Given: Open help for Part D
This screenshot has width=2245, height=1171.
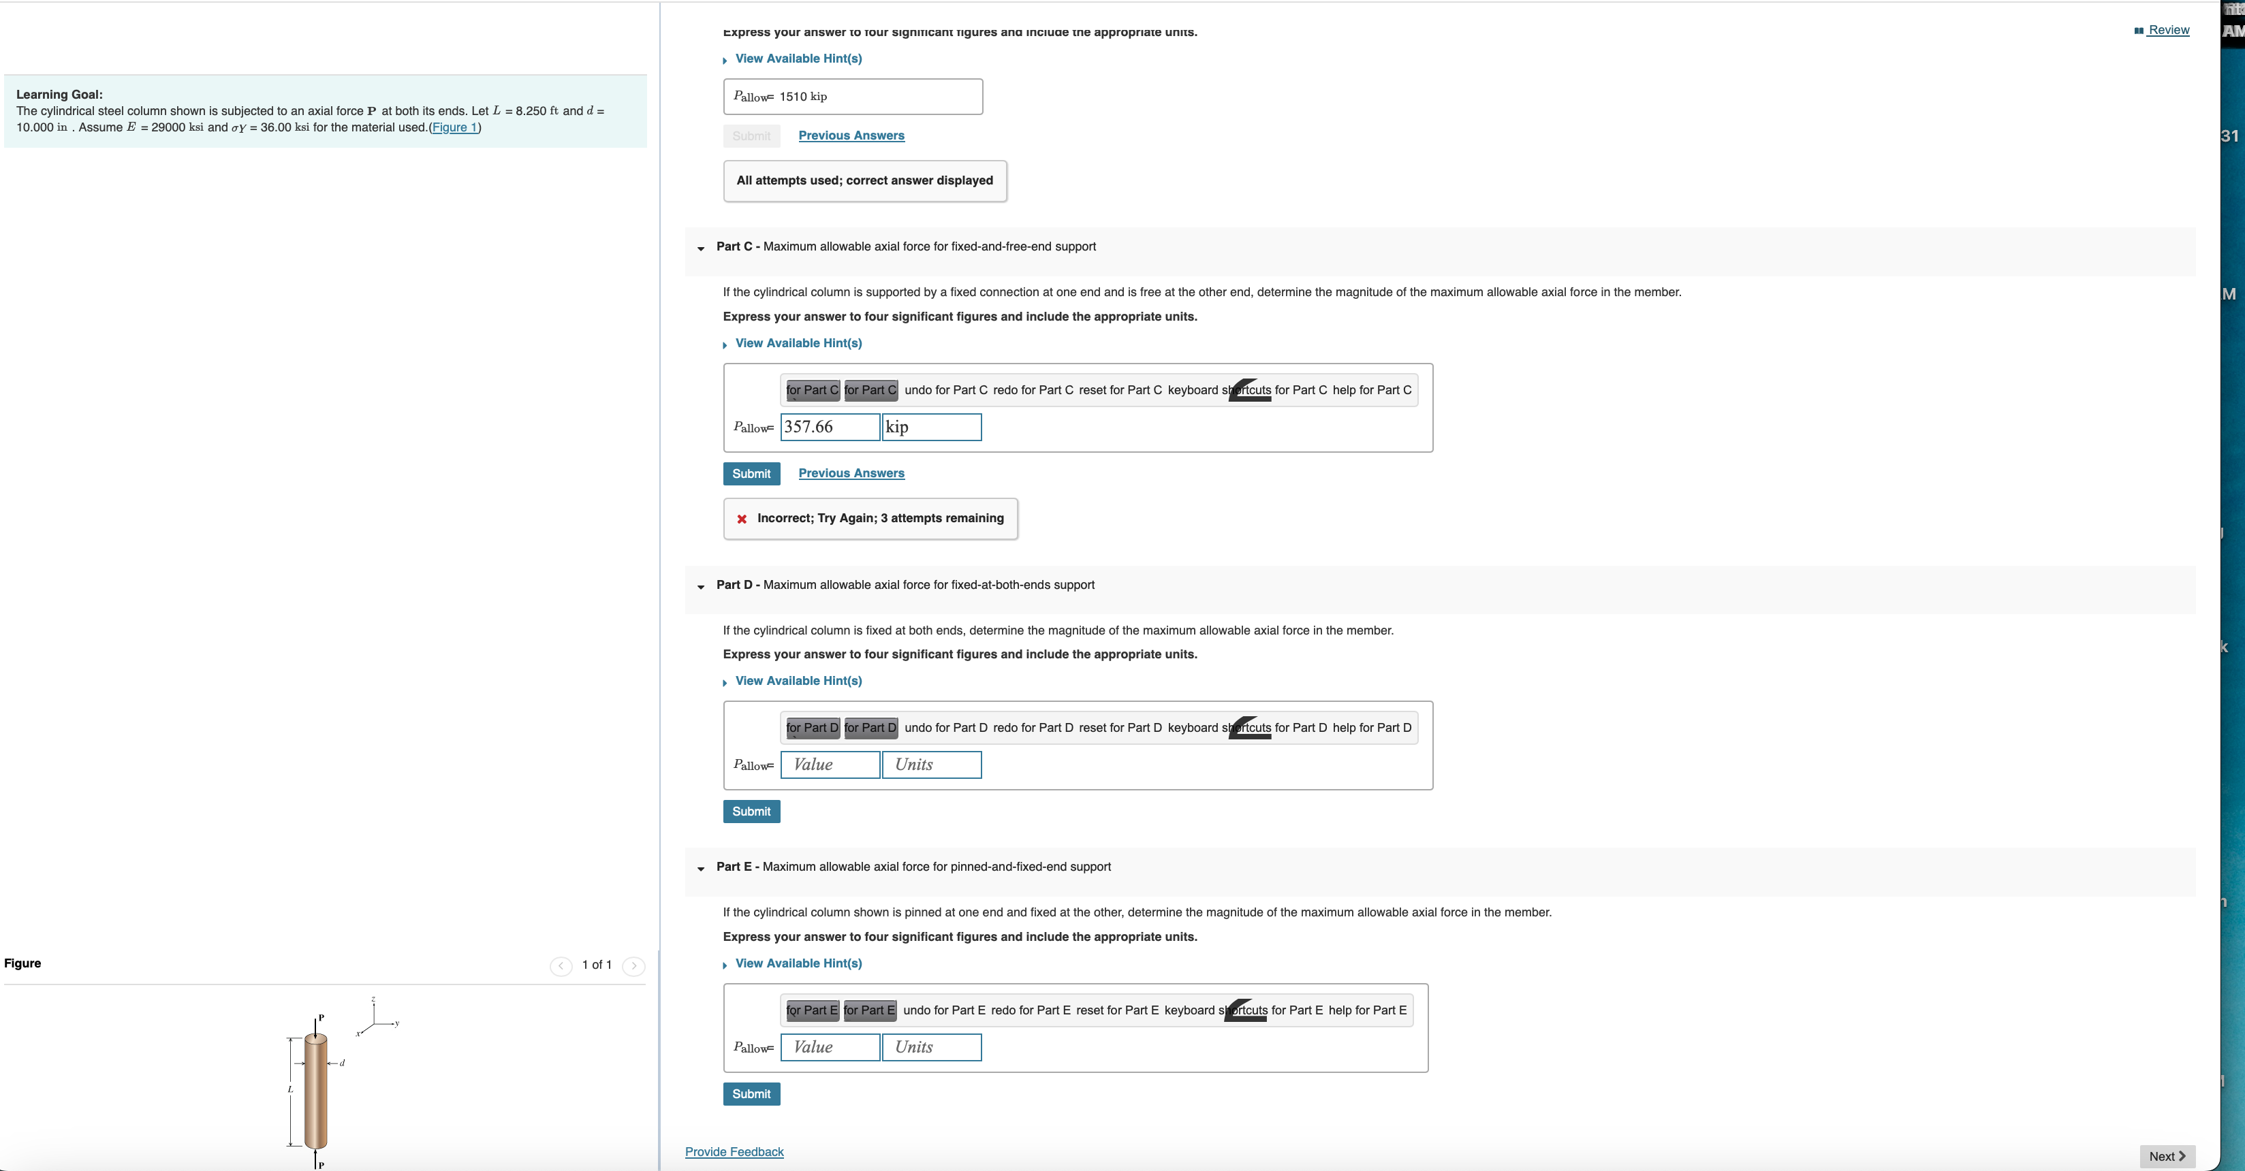Looking at the screenshot, I should pos(1372,728).
